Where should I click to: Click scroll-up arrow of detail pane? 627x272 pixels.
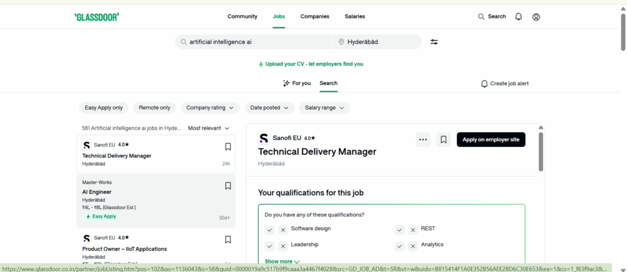pyautogui.click(x=541, y=127)
